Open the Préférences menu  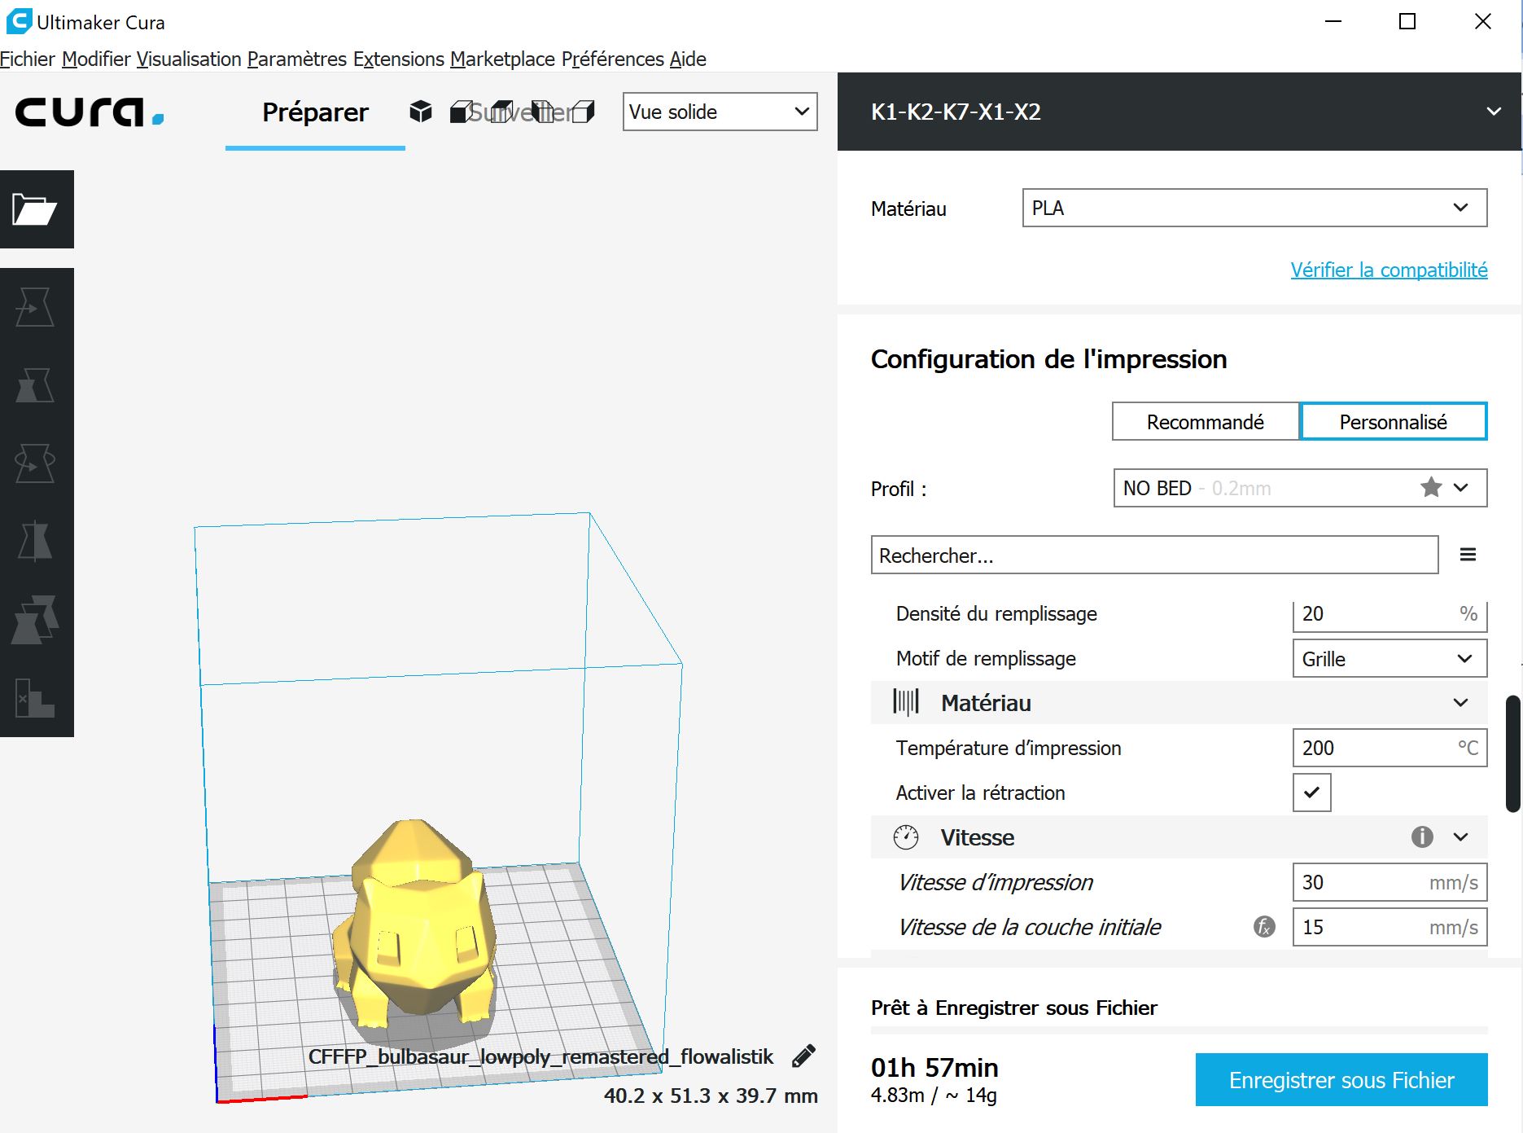pos(613,59)
